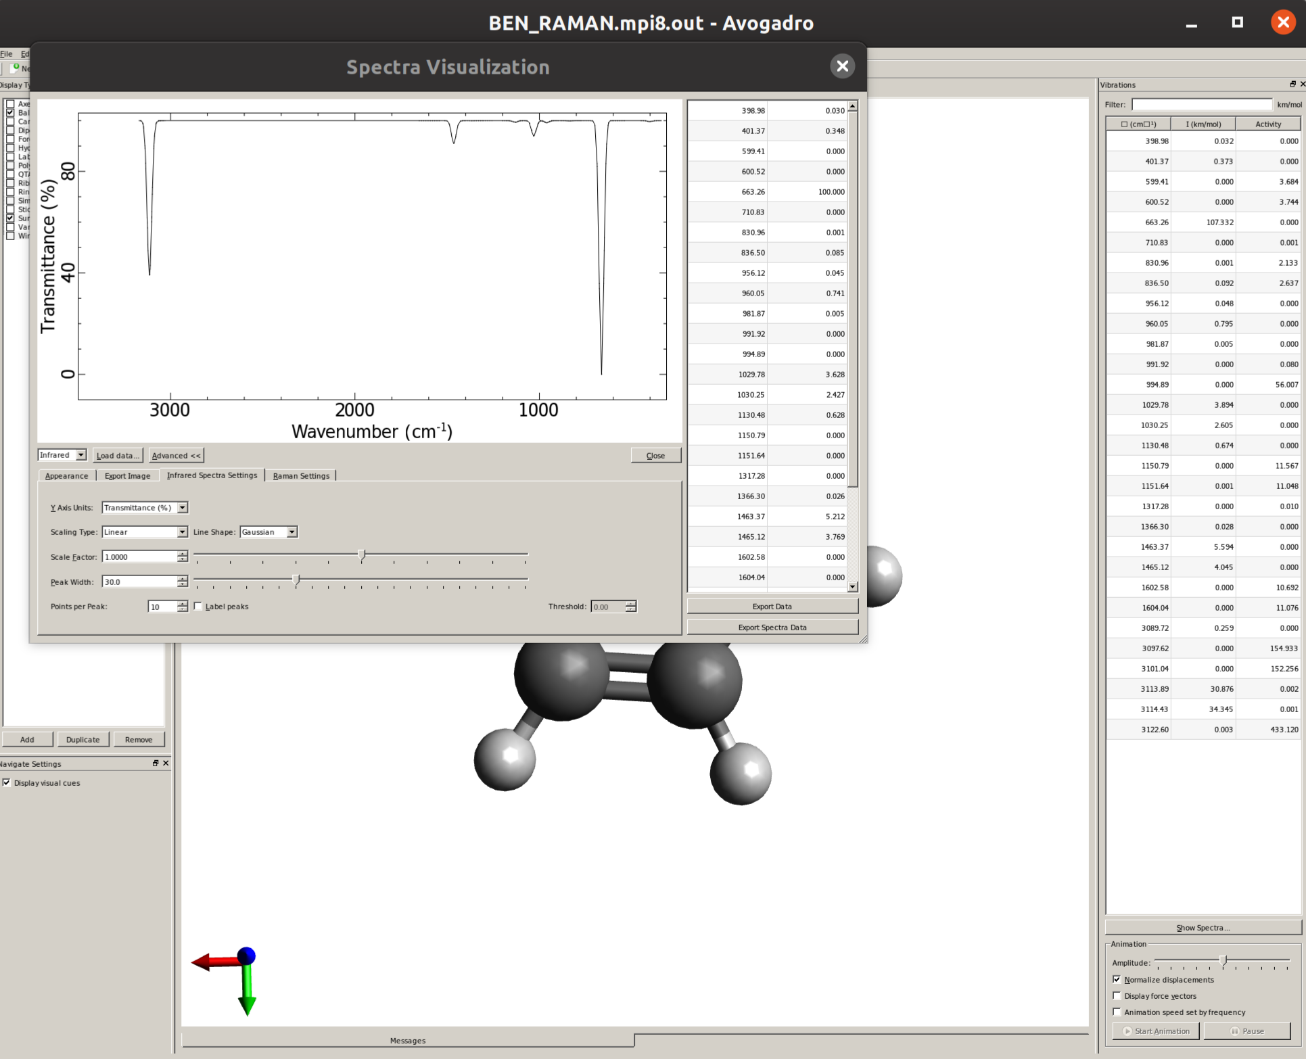This screenshot has width=1306, height=1059.
Task: Click the Load data... button
Action: (118, 455)
